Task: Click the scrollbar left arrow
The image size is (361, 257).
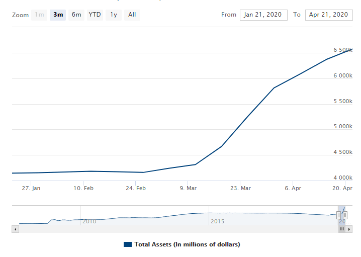Action: click(15, 229)
